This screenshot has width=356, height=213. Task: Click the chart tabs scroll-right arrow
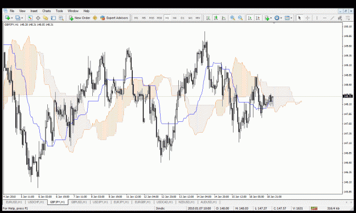pyautogui.click(x=351, y=202)
